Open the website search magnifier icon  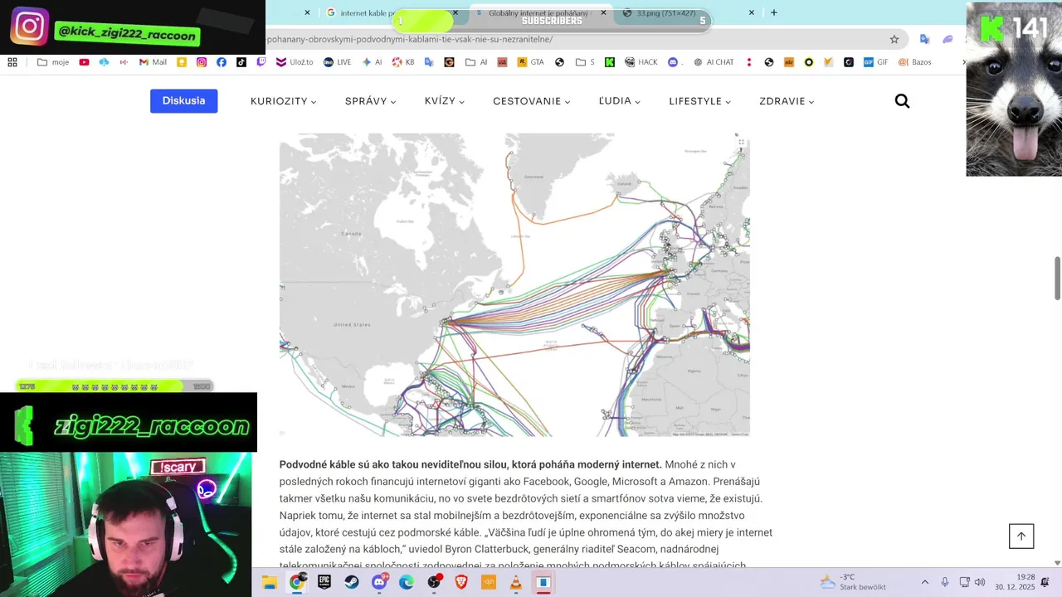pyautogui.click(x=902, y=101)
